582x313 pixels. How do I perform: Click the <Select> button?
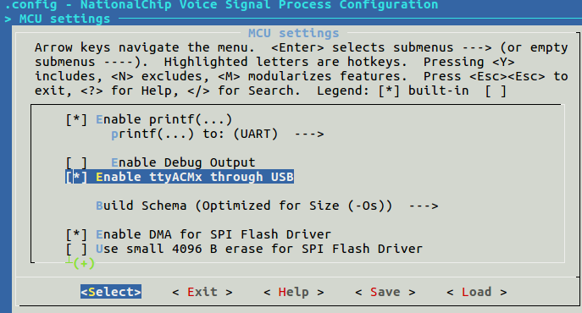111,292
